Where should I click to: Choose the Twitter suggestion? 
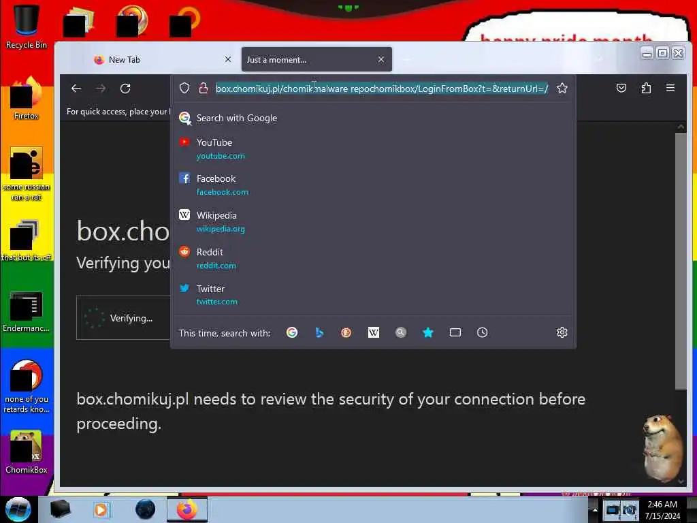pos(373,295)
